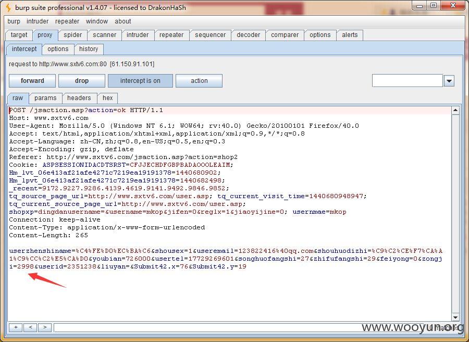The height and width of the screenshot is (342, 469).
Task: Click the scrollbar up arrow
Action: (455, 111)
